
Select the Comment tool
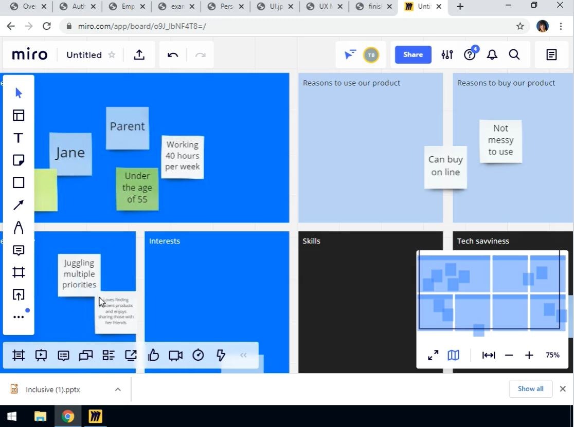19,250
